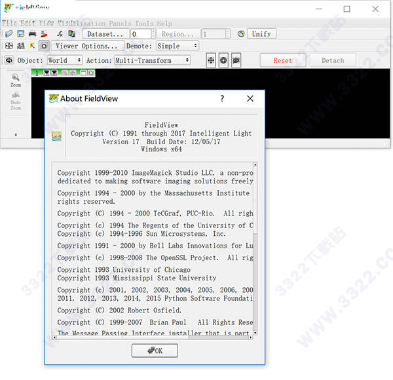The height and width of the screenshot is (380, 393).
Task: Click the FieldView logo in About dialog title
Action: (x=54, y=98)
